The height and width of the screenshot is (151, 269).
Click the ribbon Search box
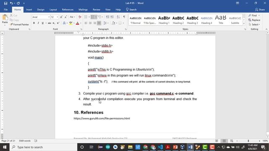tap(131, 10)
